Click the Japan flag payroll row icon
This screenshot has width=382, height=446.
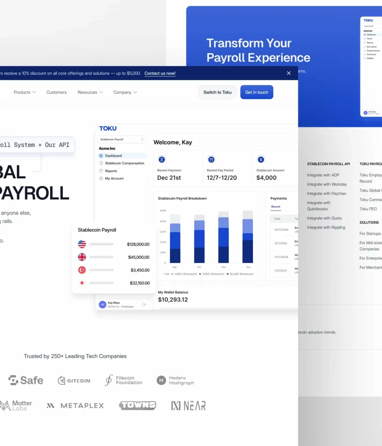coord(82,283)
